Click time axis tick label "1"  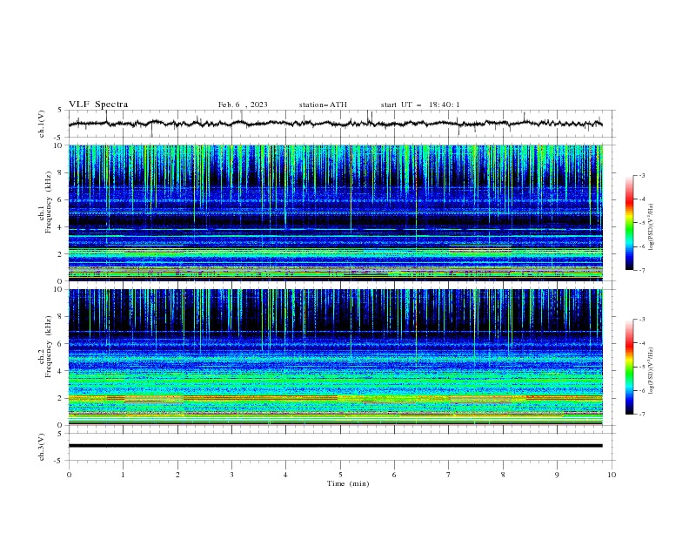point(123,475)
